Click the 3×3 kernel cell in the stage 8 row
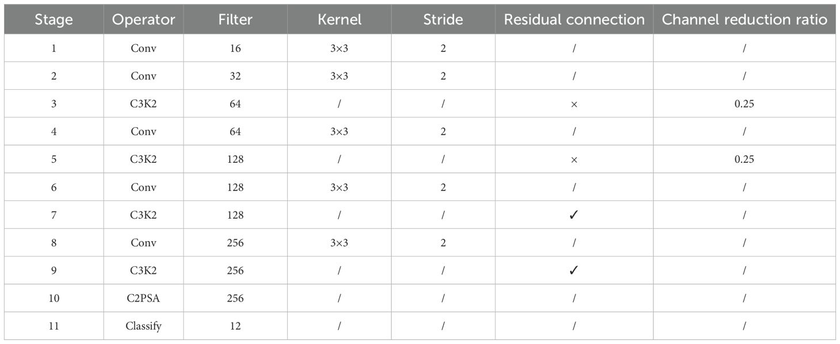840x344 pixels. pos(339,243)
